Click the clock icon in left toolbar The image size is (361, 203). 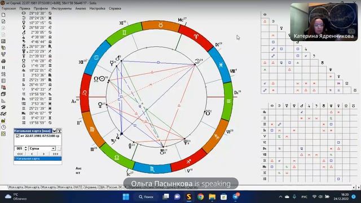[3, 127]
